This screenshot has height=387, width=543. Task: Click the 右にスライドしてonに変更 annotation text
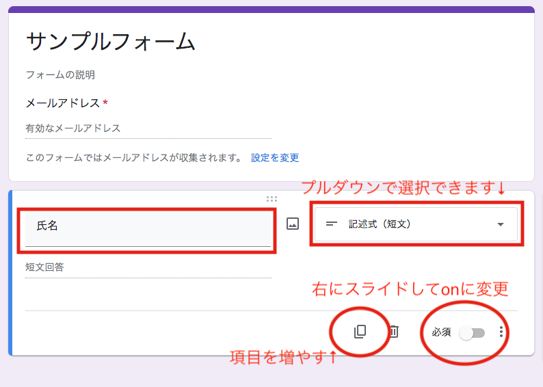click(x=410, y=289)
